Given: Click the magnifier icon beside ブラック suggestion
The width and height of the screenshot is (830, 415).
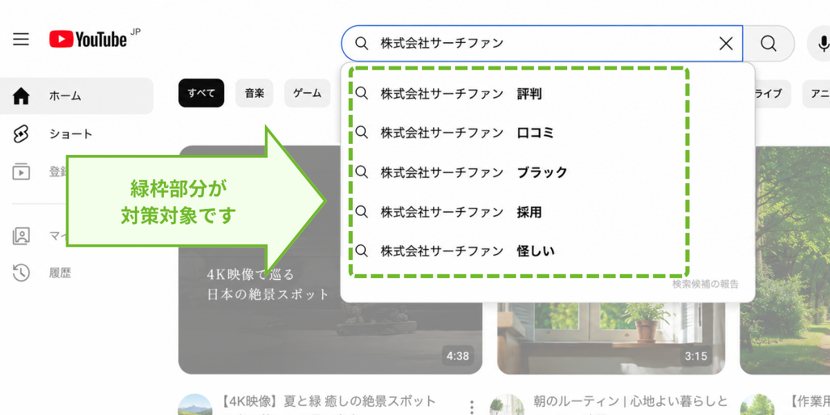Looking at the screenshot, I should pyautogui.click(x=362, y=172).
